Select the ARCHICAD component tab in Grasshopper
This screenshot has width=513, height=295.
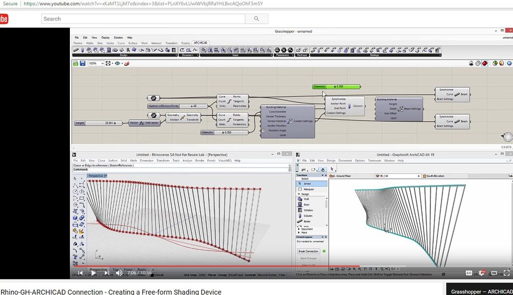click(x=200, y=43)
